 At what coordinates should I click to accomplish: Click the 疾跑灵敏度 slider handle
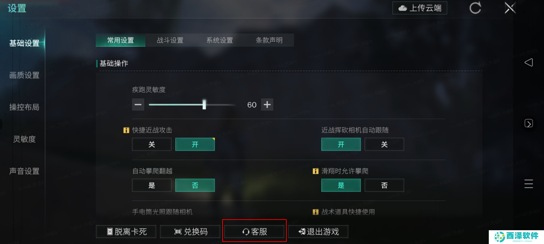point(204,105)
